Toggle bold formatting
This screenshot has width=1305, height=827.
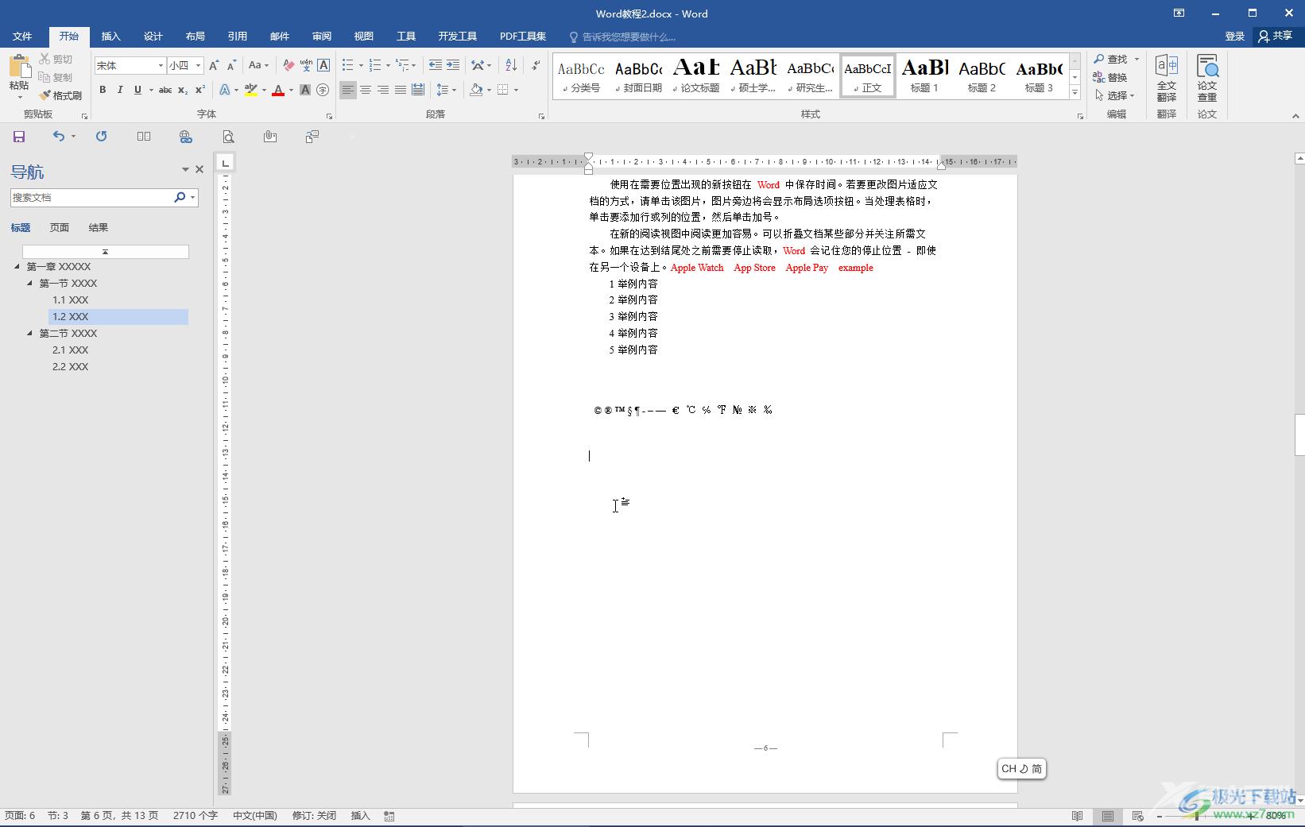103,90
